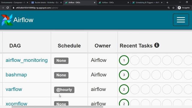The image size is (192, 108).
Task: Reload the page with the refresh icon
Action: coord(7,8)
